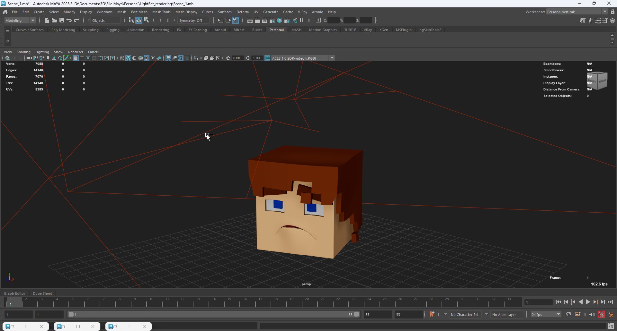Toggle the viewport film gate
The width and height of the screenshot is (617, 331).
(82, 58)
